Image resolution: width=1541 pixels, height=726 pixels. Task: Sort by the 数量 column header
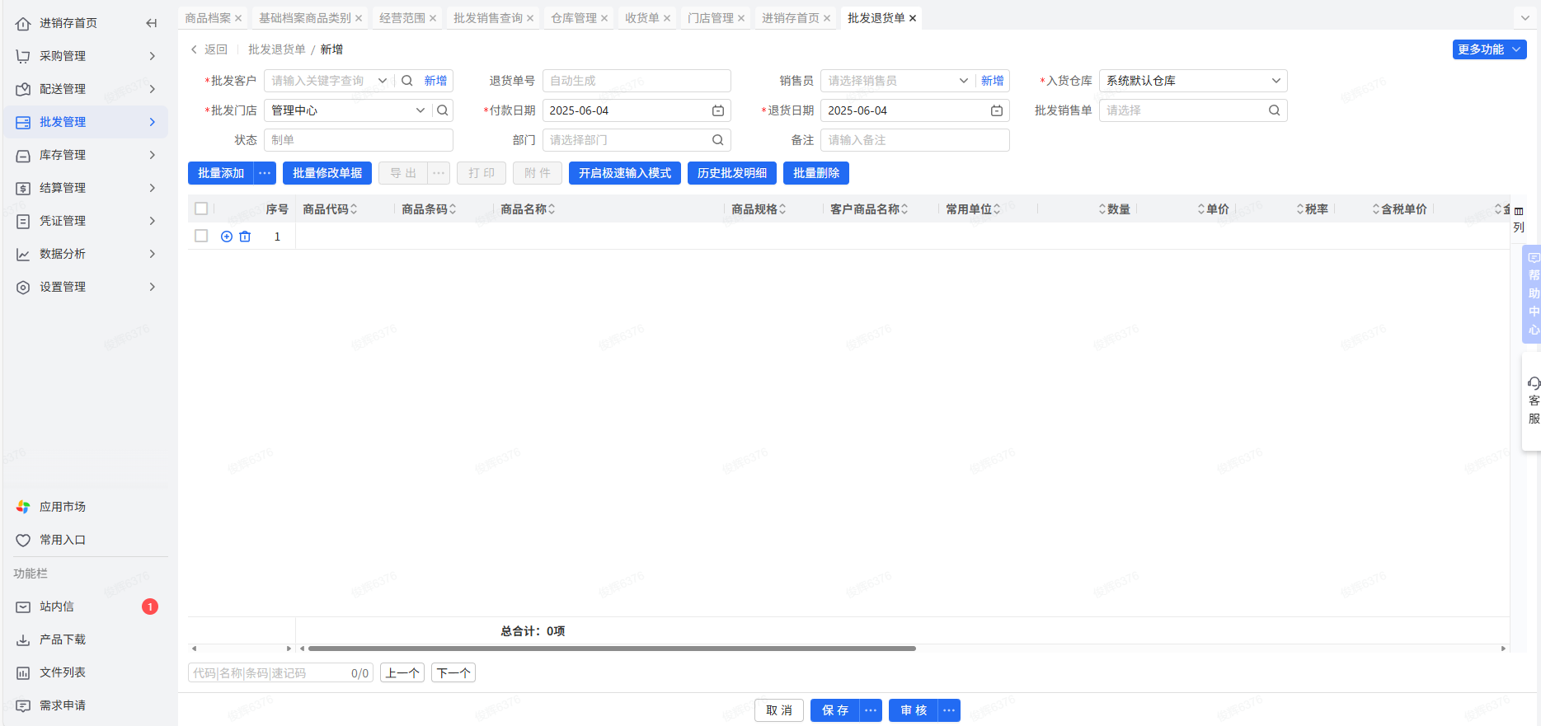coord(1114,209)
